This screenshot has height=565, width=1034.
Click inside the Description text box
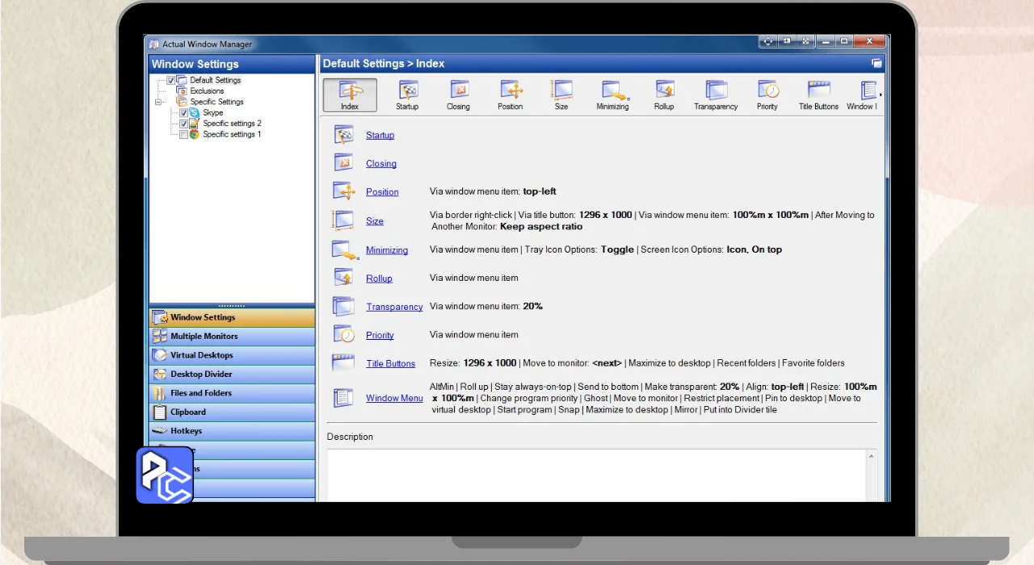click(x=596, y=475)
